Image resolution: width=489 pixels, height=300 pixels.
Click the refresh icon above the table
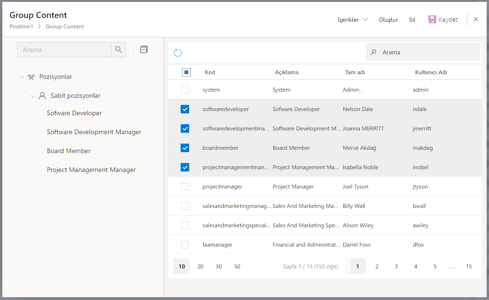178,52
